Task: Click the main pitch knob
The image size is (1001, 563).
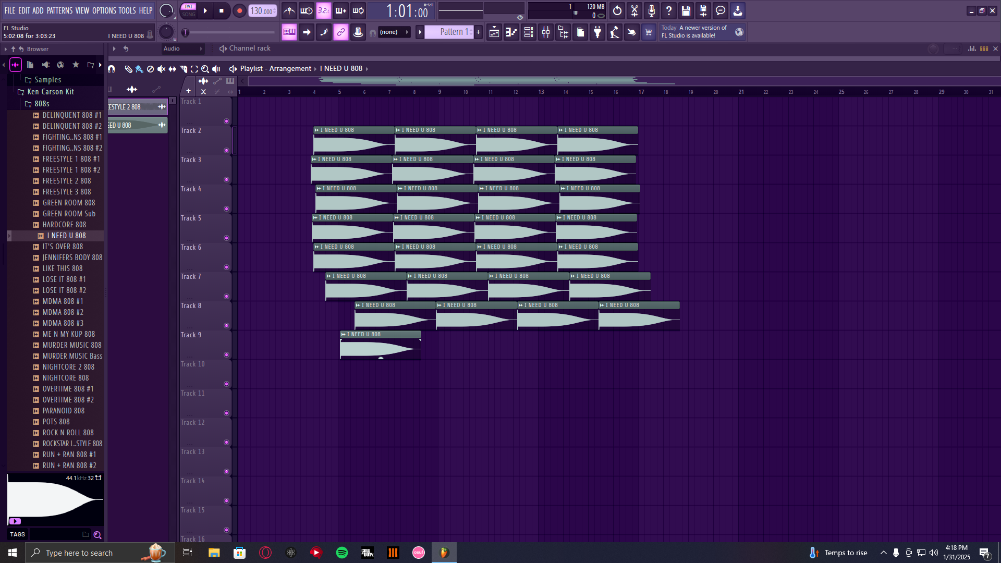Action: 166,32
